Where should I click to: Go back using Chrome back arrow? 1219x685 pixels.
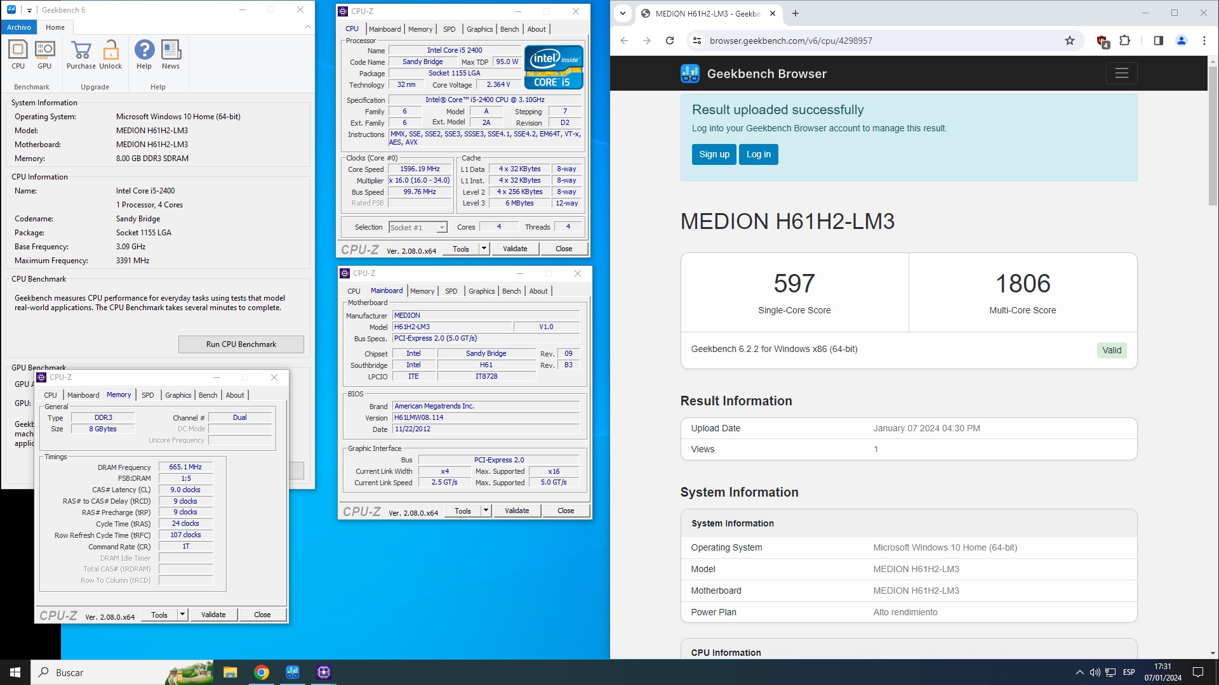[x=624, y=41]
